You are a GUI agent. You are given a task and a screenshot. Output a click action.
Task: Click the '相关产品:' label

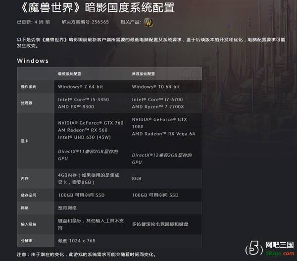pyautogui.click(x=131, y=22)
